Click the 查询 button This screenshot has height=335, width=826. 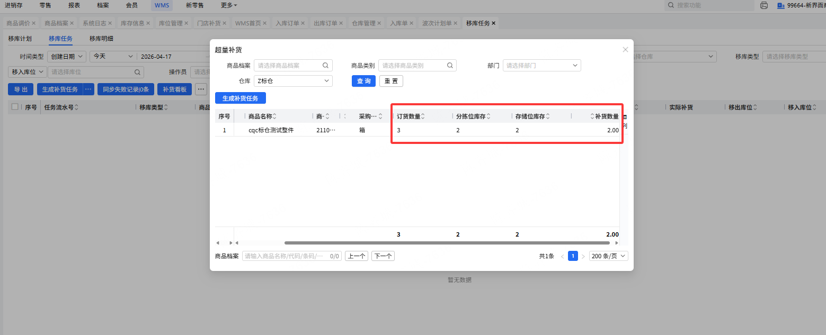[363, 81]
